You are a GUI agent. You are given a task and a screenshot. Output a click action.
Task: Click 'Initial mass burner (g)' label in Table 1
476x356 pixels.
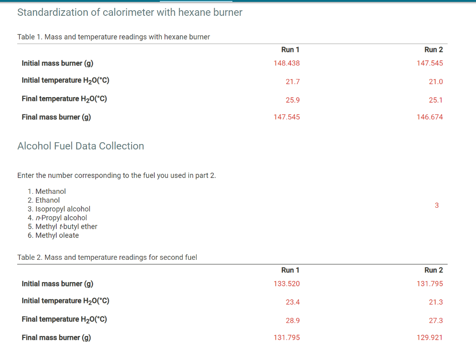coord(57,63)
